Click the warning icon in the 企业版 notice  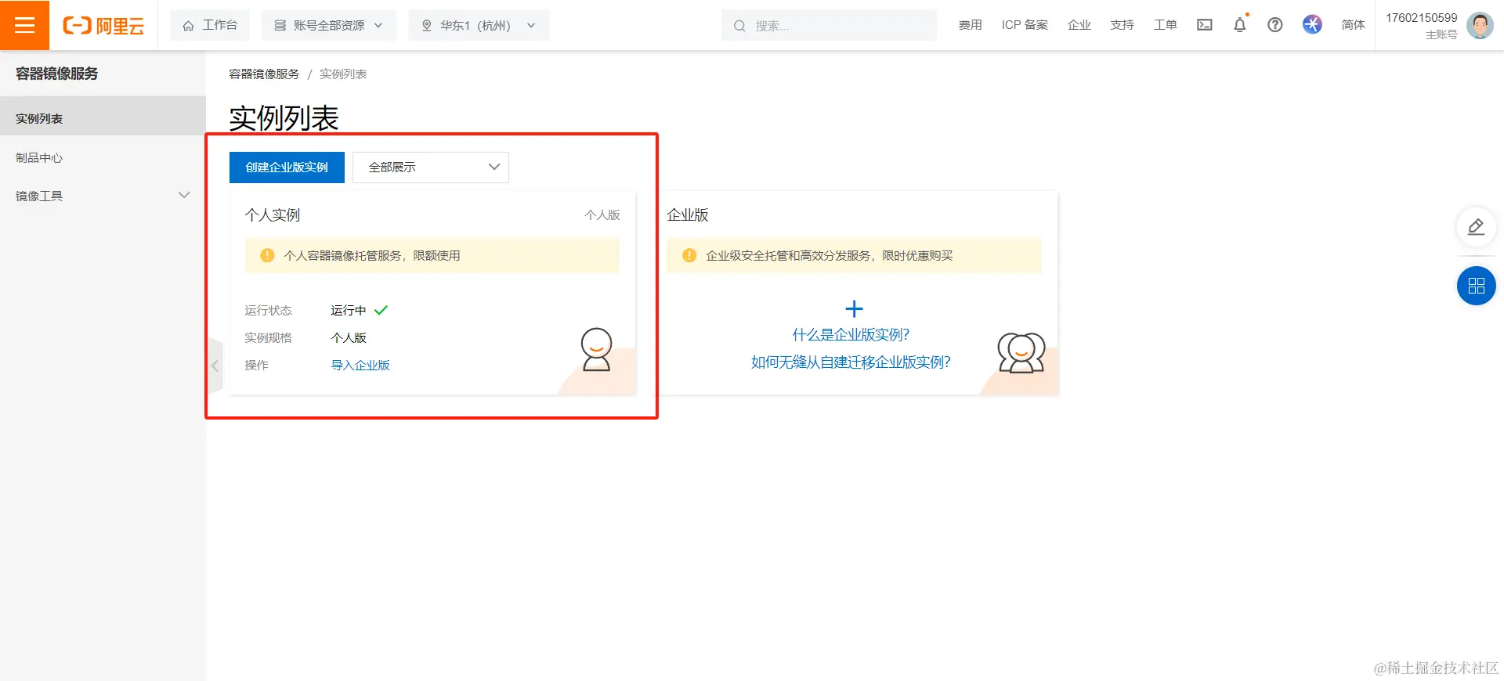point(689,255)
